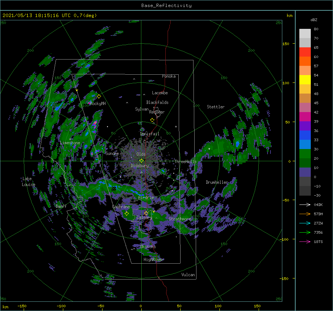Click the Sundre town label
333x311 pixels.
[112, 153]
